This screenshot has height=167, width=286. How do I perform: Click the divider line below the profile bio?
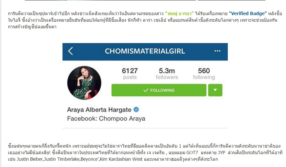pyautogui.click(x=145, y=128)
